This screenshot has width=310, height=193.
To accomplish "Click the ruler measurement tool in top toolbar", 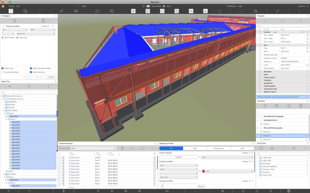I will 62,11.
